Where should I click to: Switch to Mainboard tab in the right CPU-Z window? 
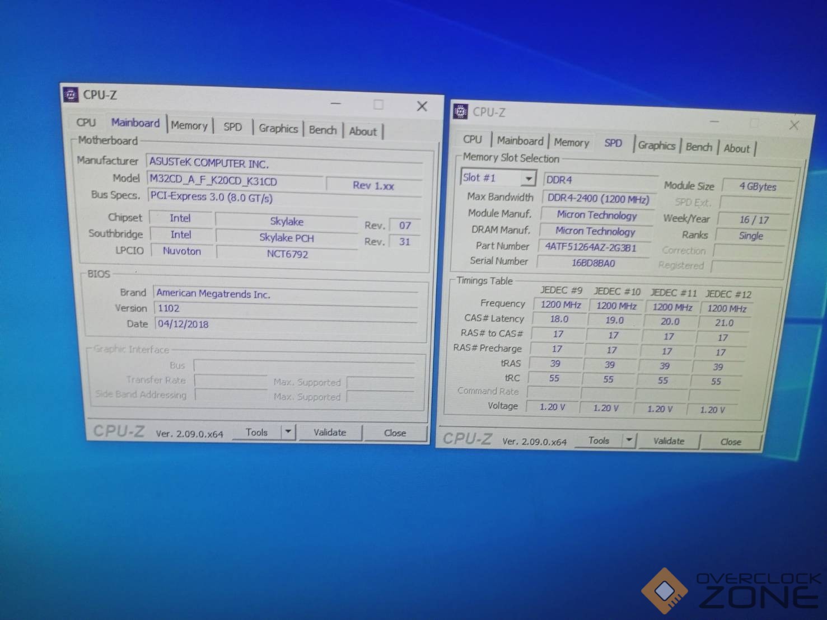[520, 141]
